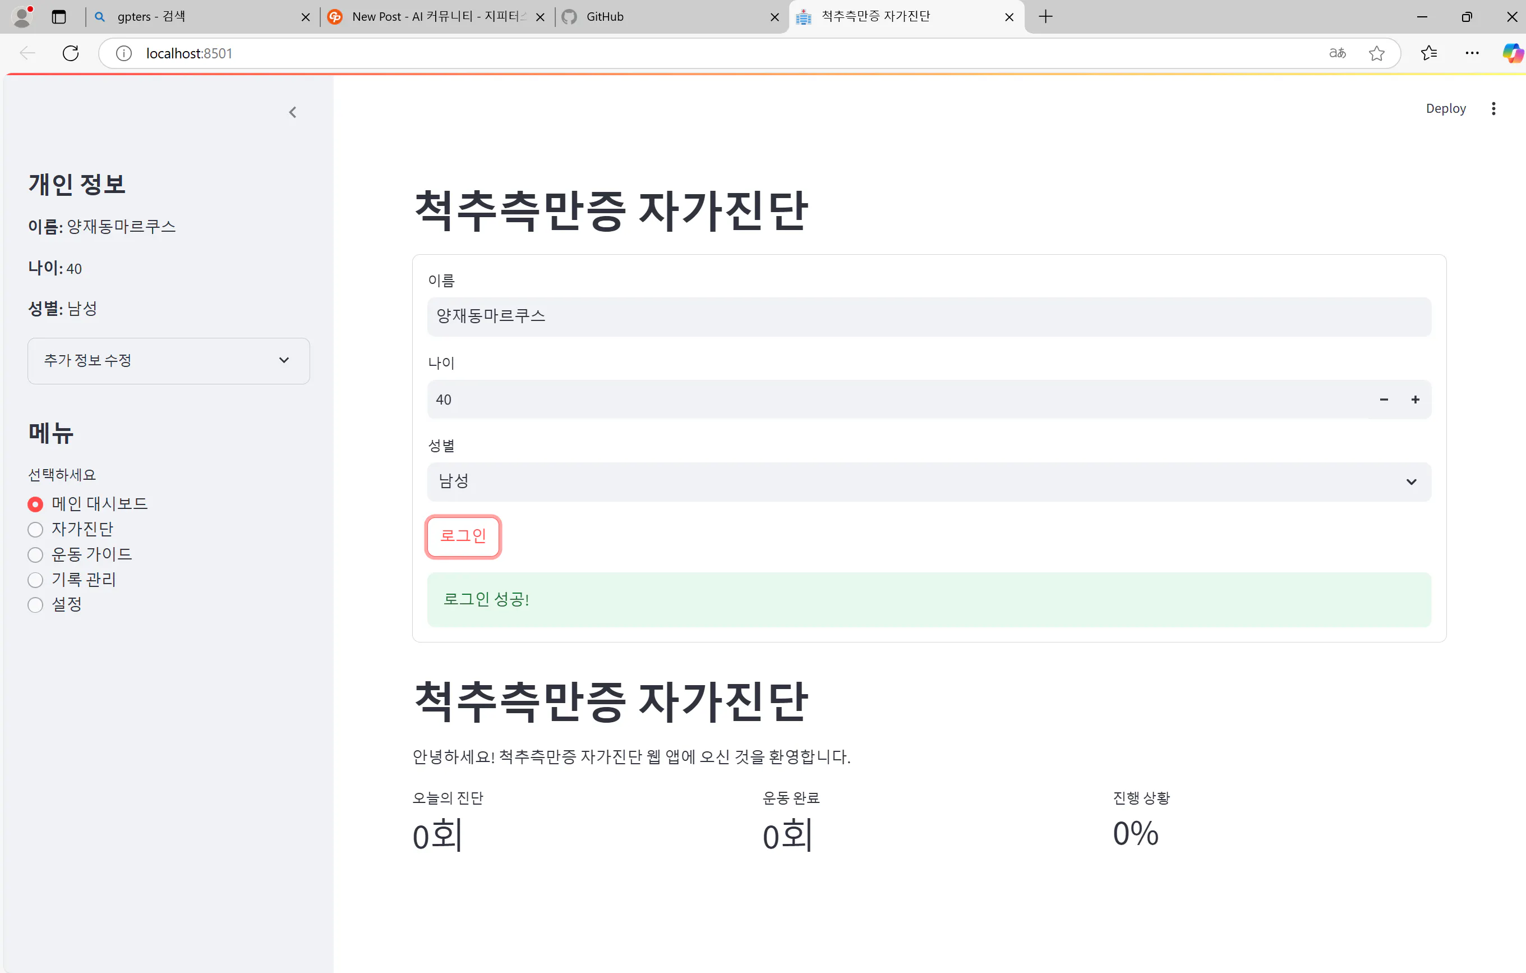The image size is (1526, 973).
Task: Click the Deploy button
Action: pyautogui.click(x=1445, y=108)
